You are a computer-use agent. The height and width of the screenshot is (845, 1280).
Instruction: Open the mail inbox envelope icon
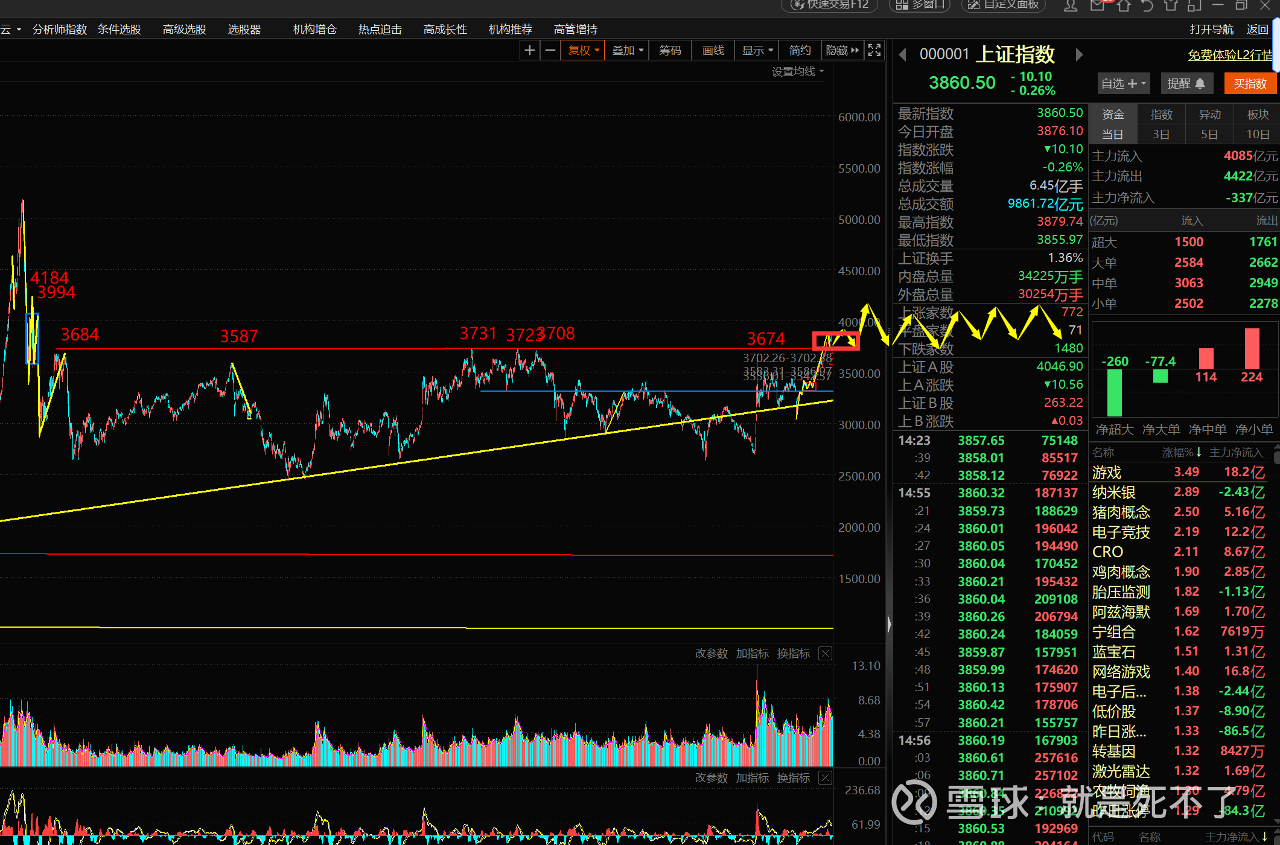(1097, 5)
